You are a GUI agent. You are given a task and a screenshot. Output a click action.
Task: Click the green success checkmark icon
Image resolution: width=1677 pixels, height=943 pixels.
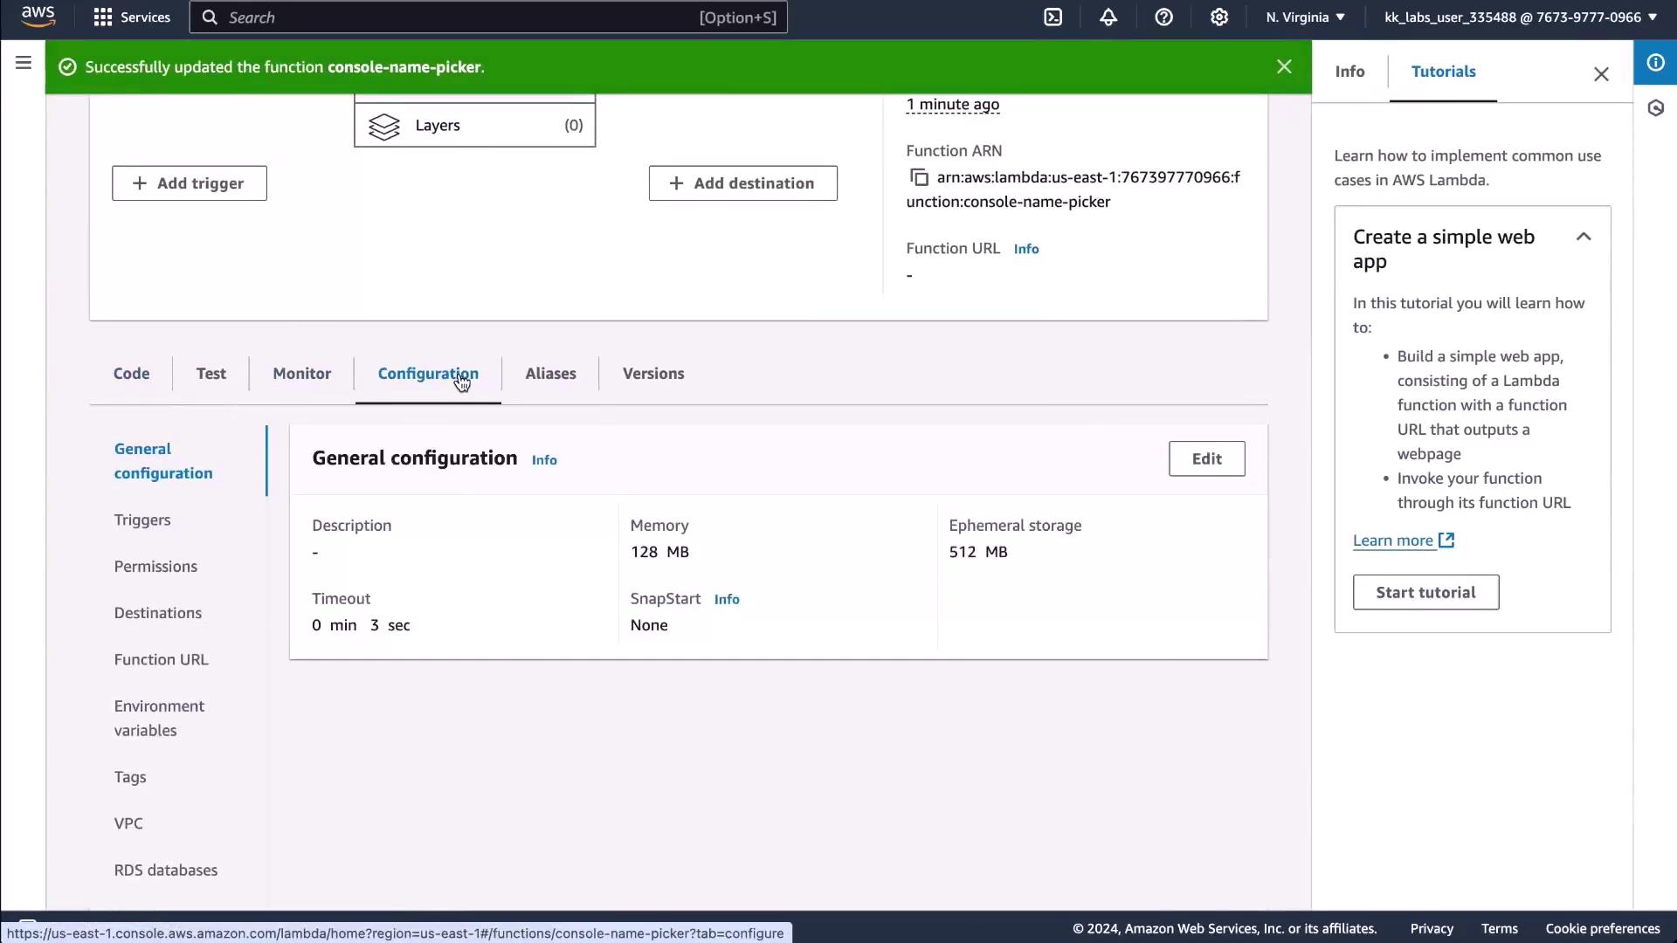[x=67, y=67]
